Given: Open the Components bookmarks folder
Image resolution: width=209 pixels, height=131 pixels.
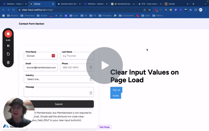Looking at the screenshot, I should coord(126,16).
